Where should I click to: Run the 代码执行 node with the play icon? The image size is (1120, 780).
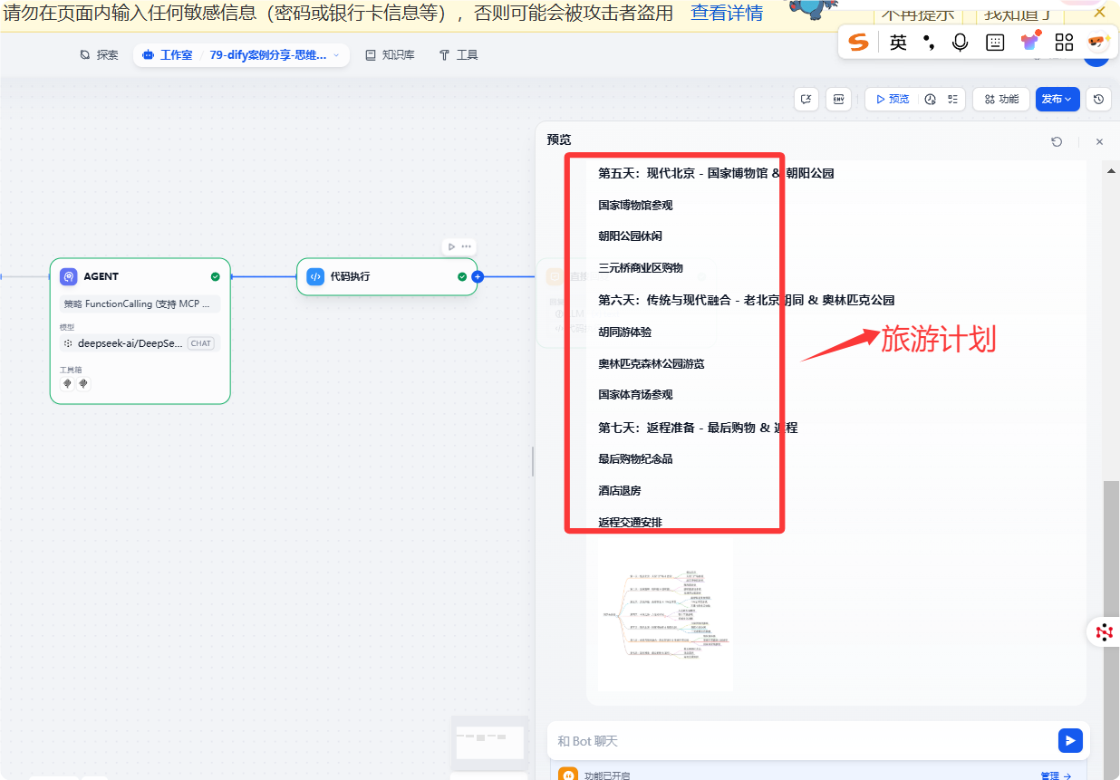(451, 246)
